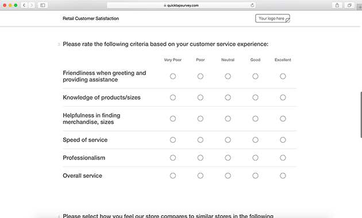This screenshot has width=362, height=218.
Task: Rate Friendliness when greeting as Very Poor
Action: (173, 76)
